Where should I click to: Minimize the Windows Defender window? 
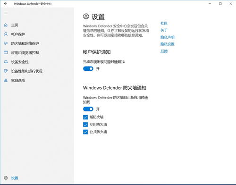[210, 4]
